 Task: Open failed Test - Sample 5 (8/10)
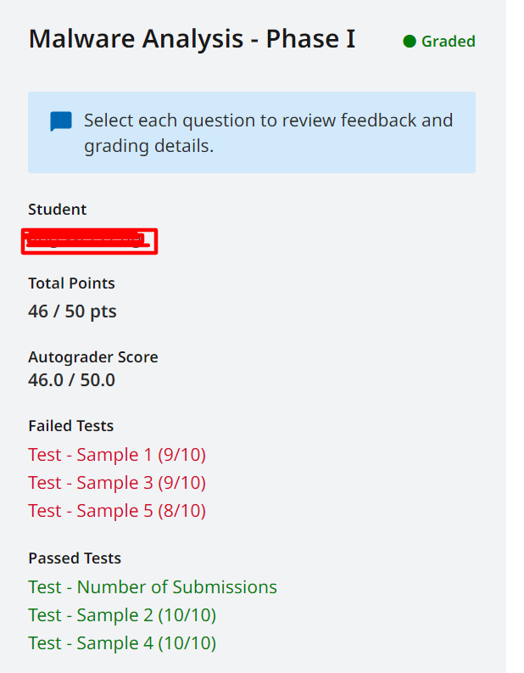pos(117,511)
